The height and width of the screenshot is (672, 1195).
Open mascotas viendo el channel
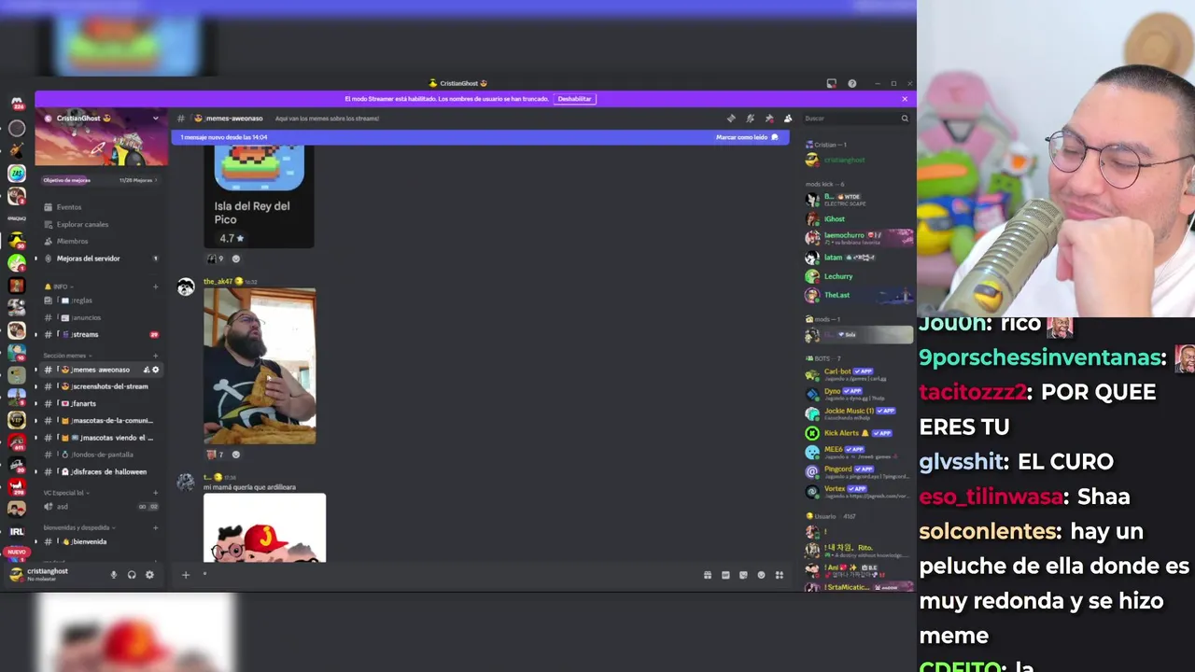pos(101,438)
